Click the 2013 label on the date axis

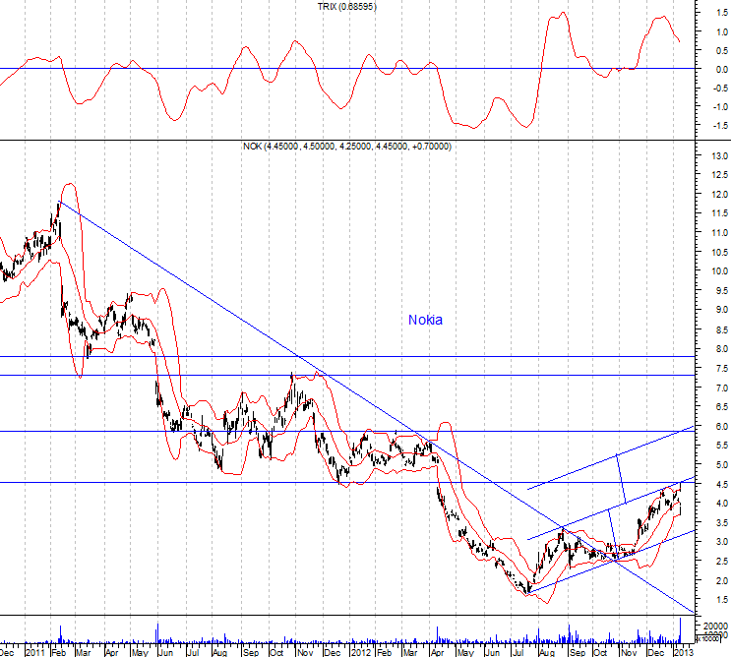point(685,652)
